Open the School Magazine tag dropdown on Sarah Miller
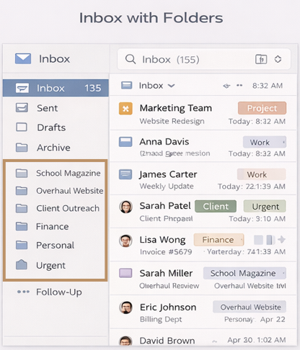300x350 pixels. point(283,273)
